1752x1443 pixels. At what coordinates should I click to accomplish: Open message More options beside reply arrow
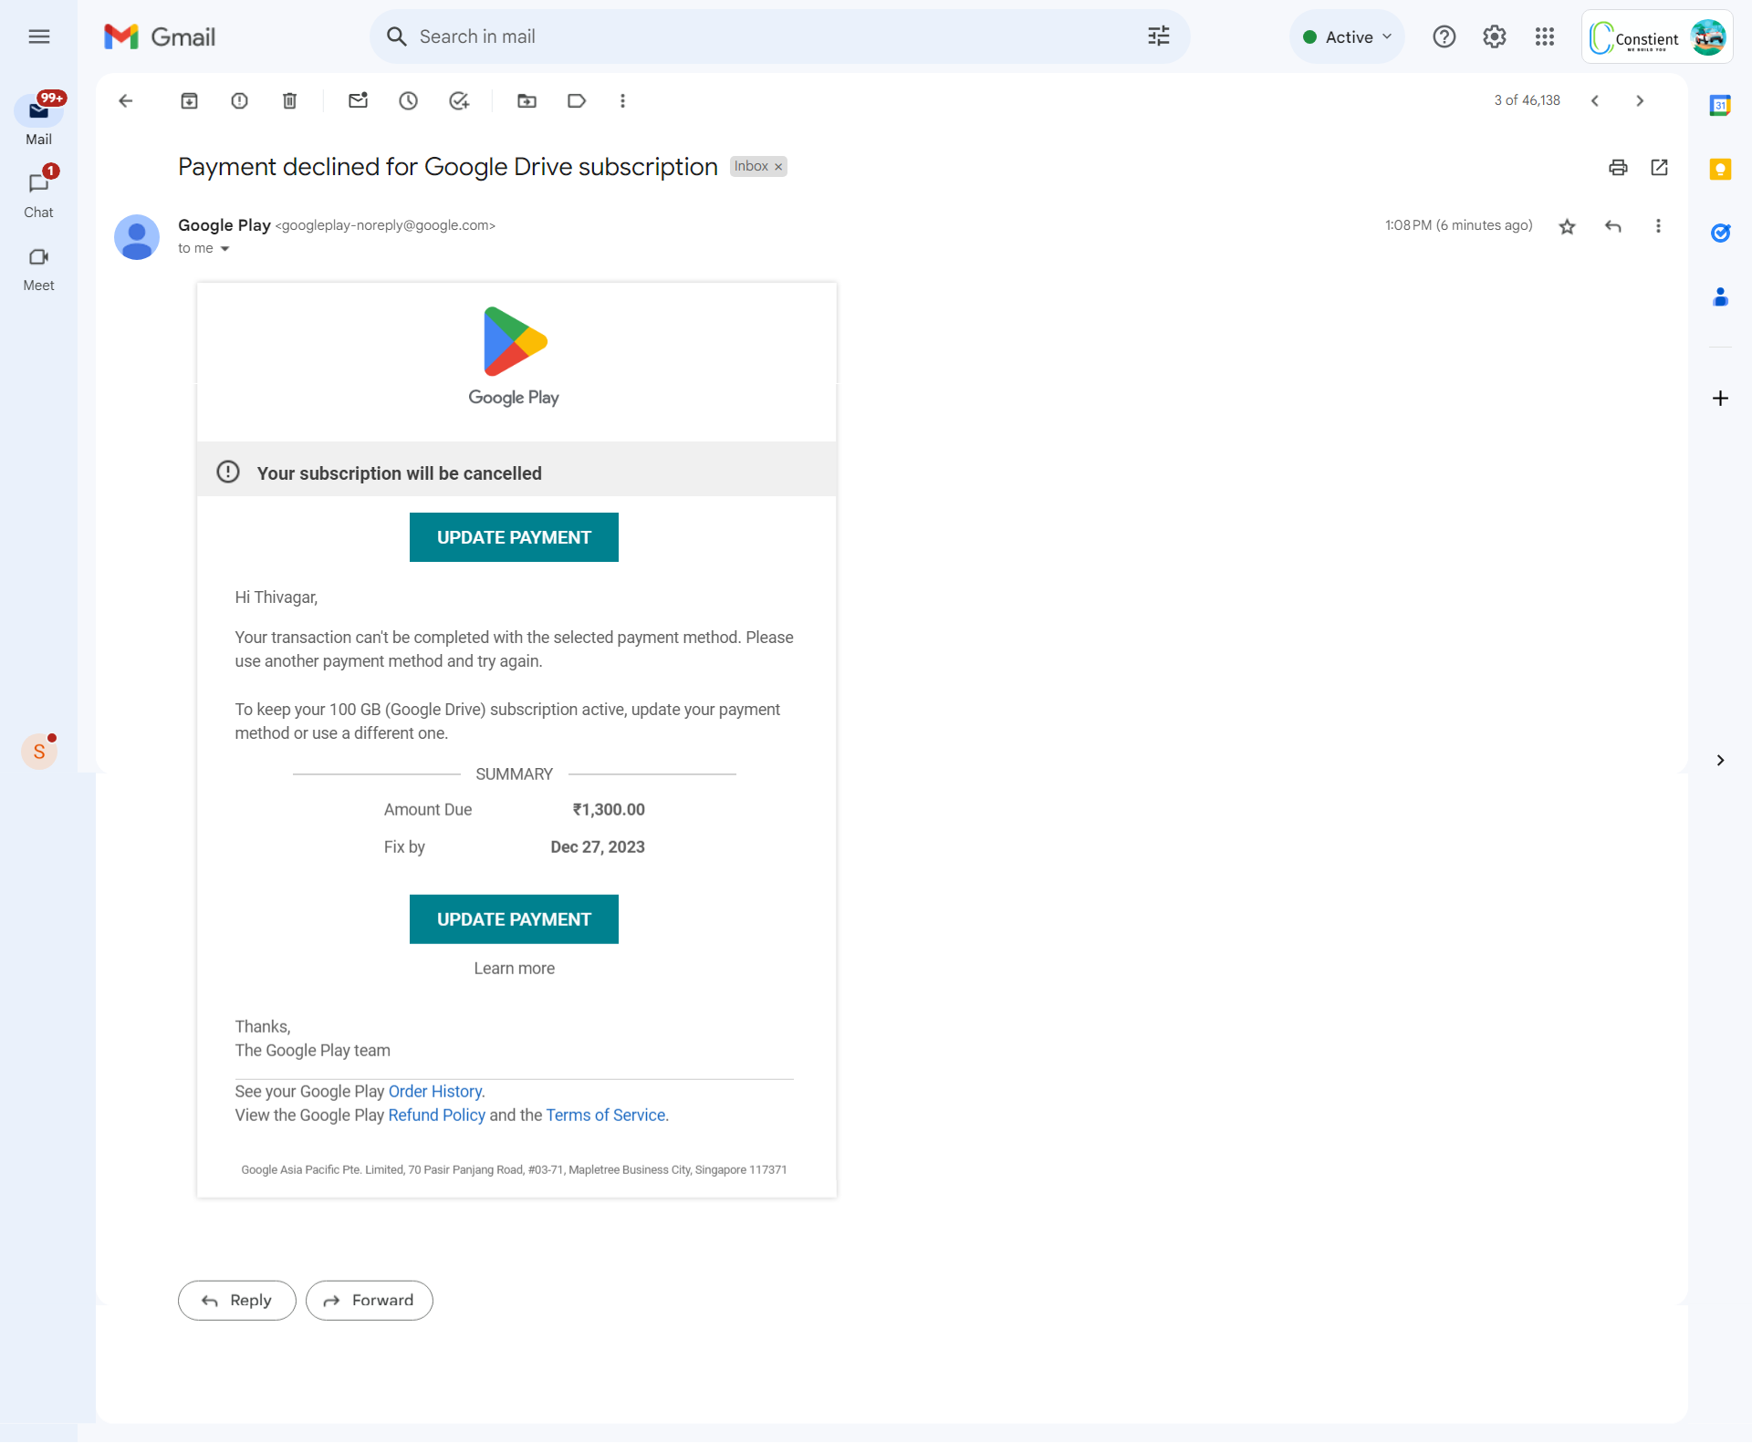(x=1658, y=226)
